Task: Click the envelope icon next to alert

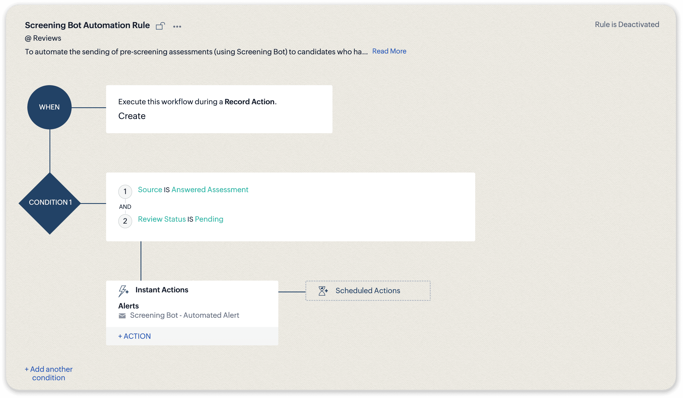Action: click(x=122, y=316)
